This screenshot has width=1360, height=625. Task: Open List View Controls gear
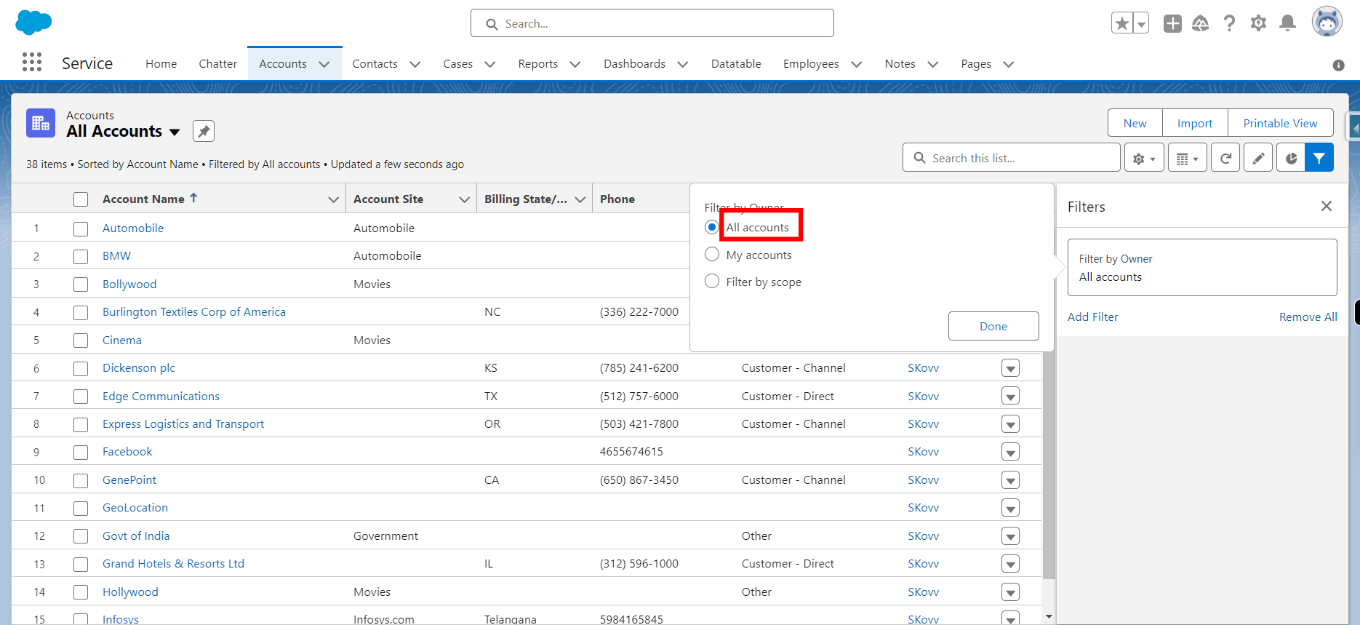pos(1144,158)
